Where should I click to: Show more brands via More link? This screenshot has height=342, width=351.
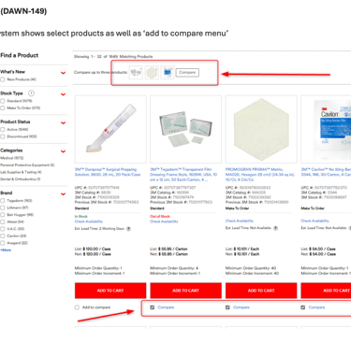(x=6, y=250)
